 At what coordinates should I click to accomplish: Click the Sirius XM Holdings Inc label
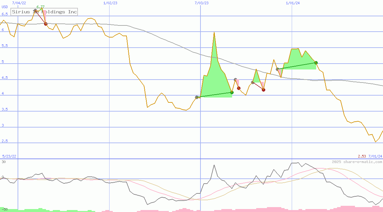click(44, 12)
